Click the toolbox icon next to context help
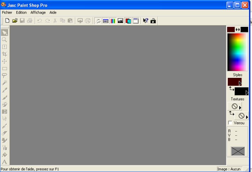Image resolution: width=252 pixels, height=172 pixels. [153, 21]
